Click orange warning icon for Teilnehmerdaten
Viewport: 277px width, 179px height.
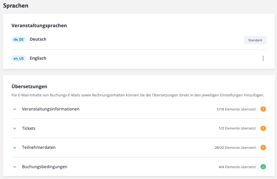click(x=263, y=148)
